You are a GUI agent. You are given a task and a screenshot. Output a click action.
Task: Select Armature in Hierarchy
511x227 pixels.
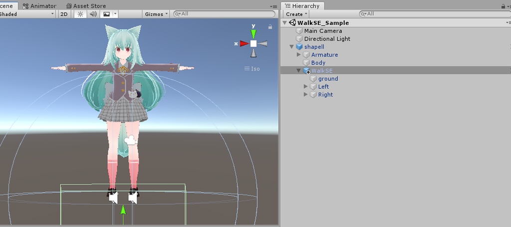(324, 55)
